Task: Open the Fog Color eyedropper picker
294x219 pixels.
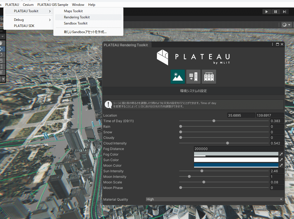Action: pyautogui.click(x=281, y=154)
